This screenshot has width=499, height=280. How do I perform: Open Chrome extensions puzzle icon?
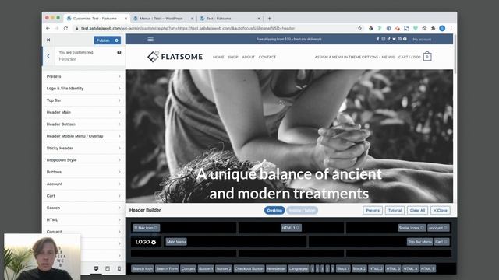point(434,28)
